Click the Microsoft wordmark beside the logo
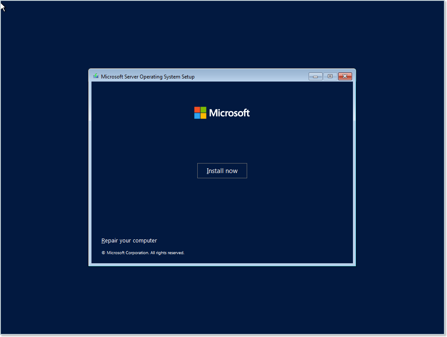 click(230, 113)
